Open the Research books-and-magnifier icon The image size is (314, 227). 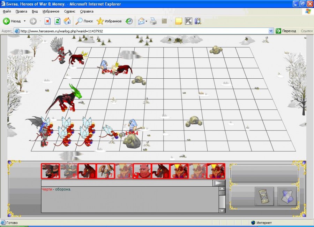[198, 21]
